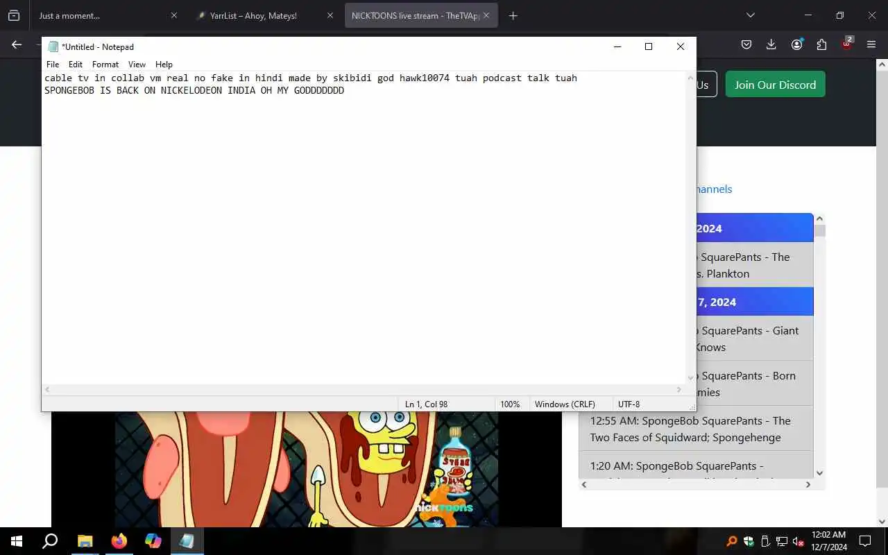Open the Notepad View menu
888x555 pixels.
pos(137,65)
